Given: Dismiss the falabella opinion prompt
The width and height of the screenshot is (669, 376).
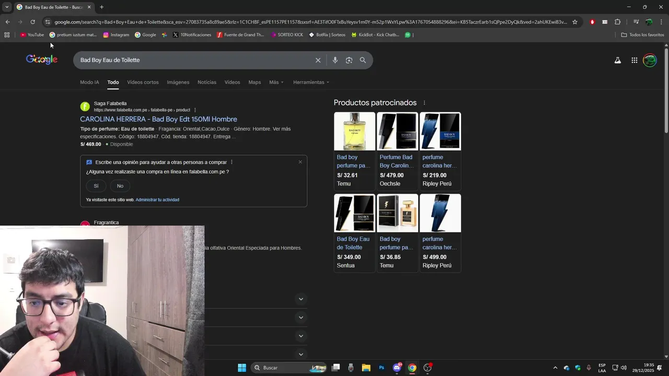Looking at the screenshot, I should (300, 162).
